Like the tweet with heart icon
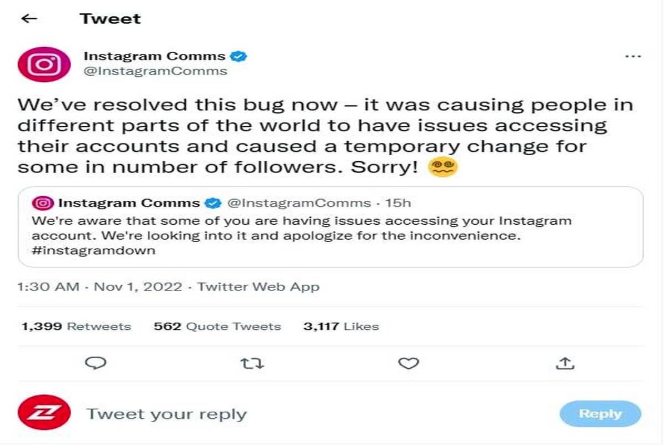 tap(409, 363)
